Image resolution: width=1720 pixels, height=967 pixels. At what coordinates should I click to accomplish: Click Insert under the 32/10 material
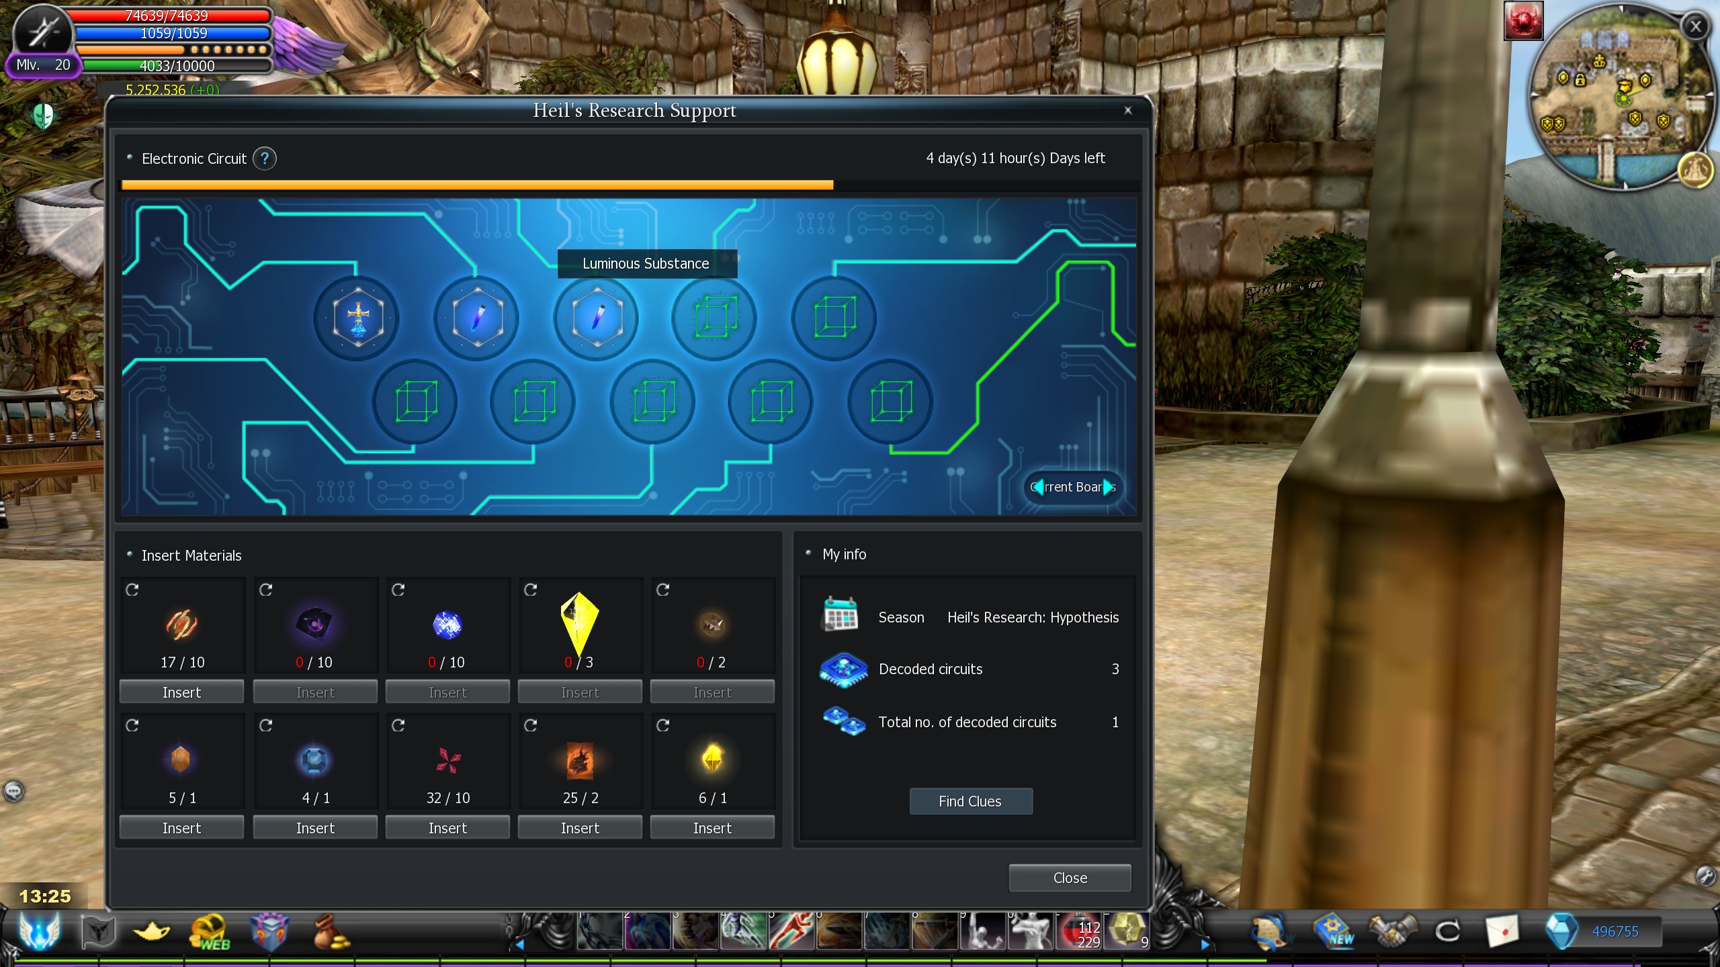447,828
